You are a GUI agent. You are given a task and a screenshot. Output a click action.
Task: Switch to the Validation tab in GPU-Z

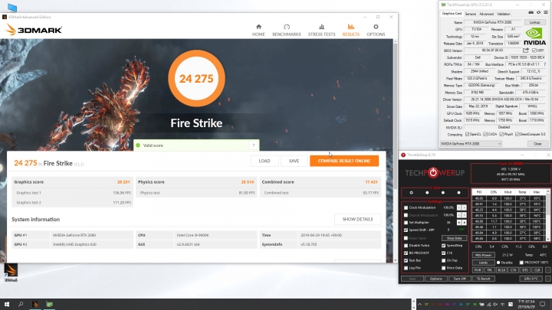pos(504,14)
